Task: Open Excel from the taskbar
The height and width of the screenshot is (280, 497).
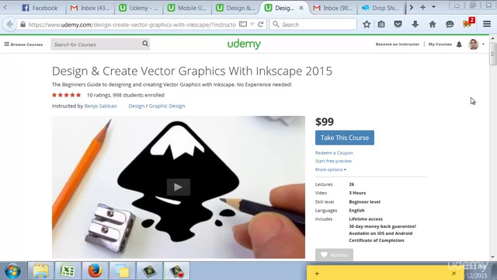Action: (x=68, y=271)
